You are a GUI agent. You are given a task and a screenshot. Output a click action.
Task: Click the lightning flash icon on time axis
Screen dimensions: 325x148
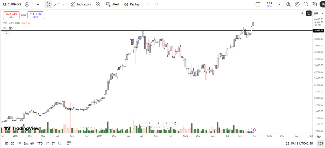pos(253,130)
